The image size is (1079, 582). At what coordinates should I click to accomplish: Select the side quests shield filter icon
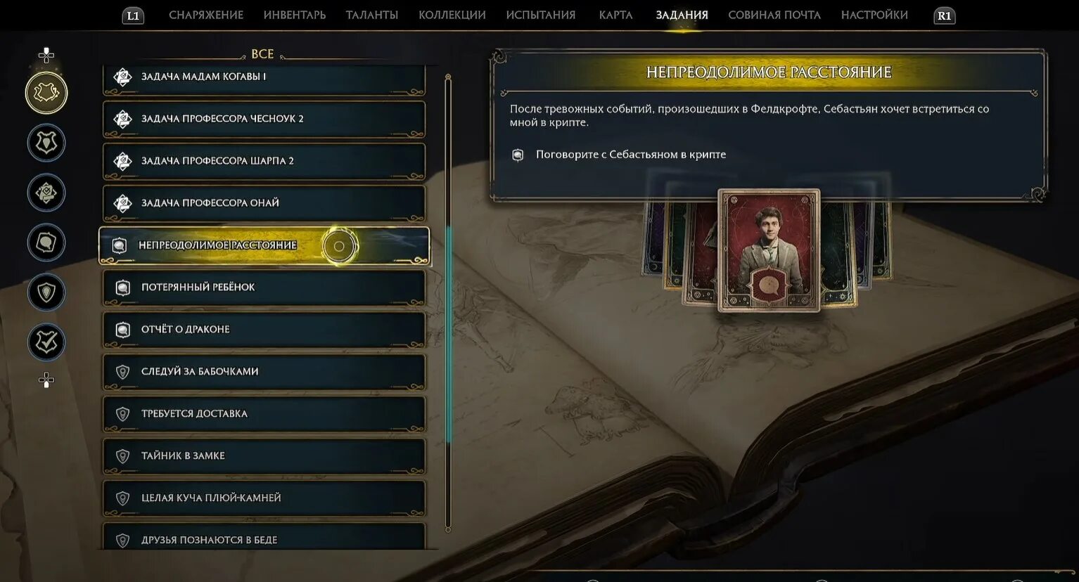[46, 292]
